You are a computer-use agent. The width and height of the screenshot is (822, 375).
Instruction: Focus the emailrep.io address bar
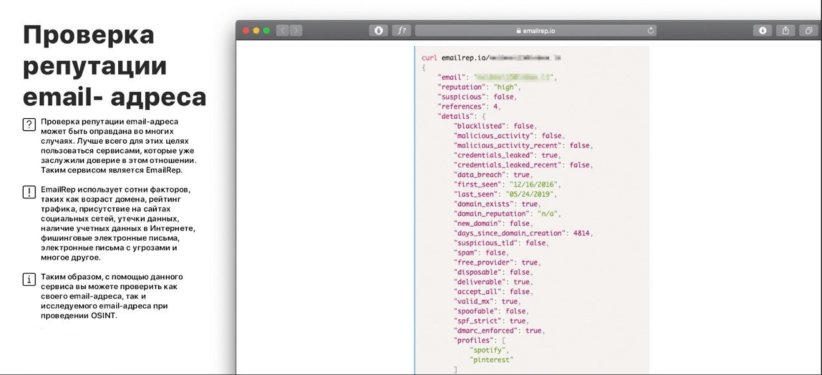536,30
